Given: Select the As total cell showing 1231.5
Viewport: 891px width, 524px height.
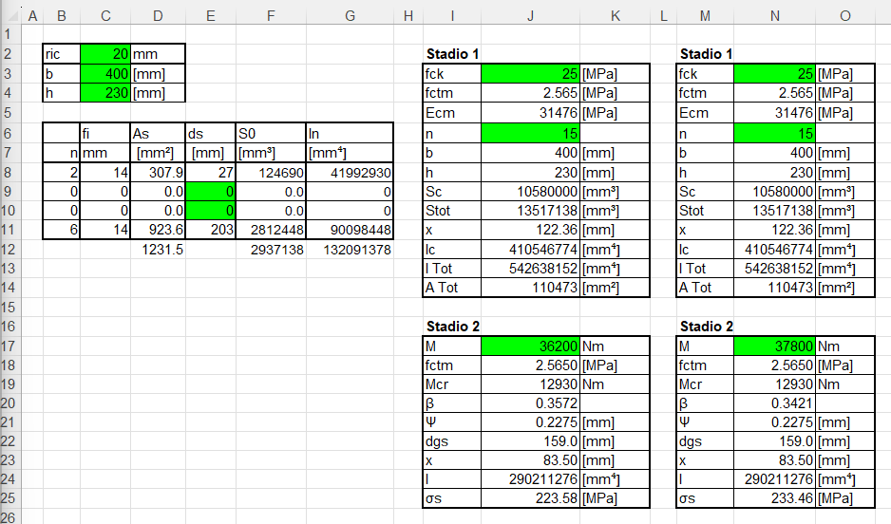Looking at the screenshot, I should pos(158,249).
